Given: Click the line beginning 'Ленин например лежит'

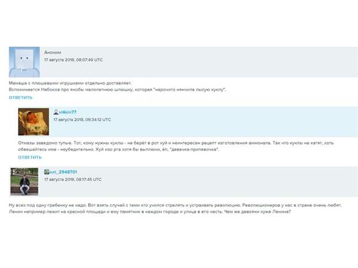Looking at the screenshot, I should (150, 212).
